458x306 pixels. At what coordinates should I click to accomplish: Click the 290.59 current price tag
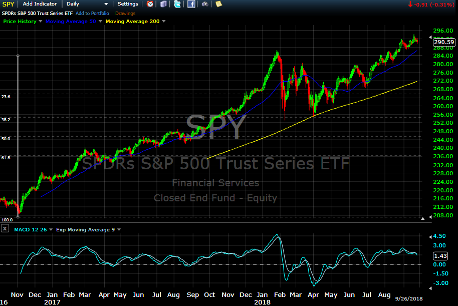point(443,42)
